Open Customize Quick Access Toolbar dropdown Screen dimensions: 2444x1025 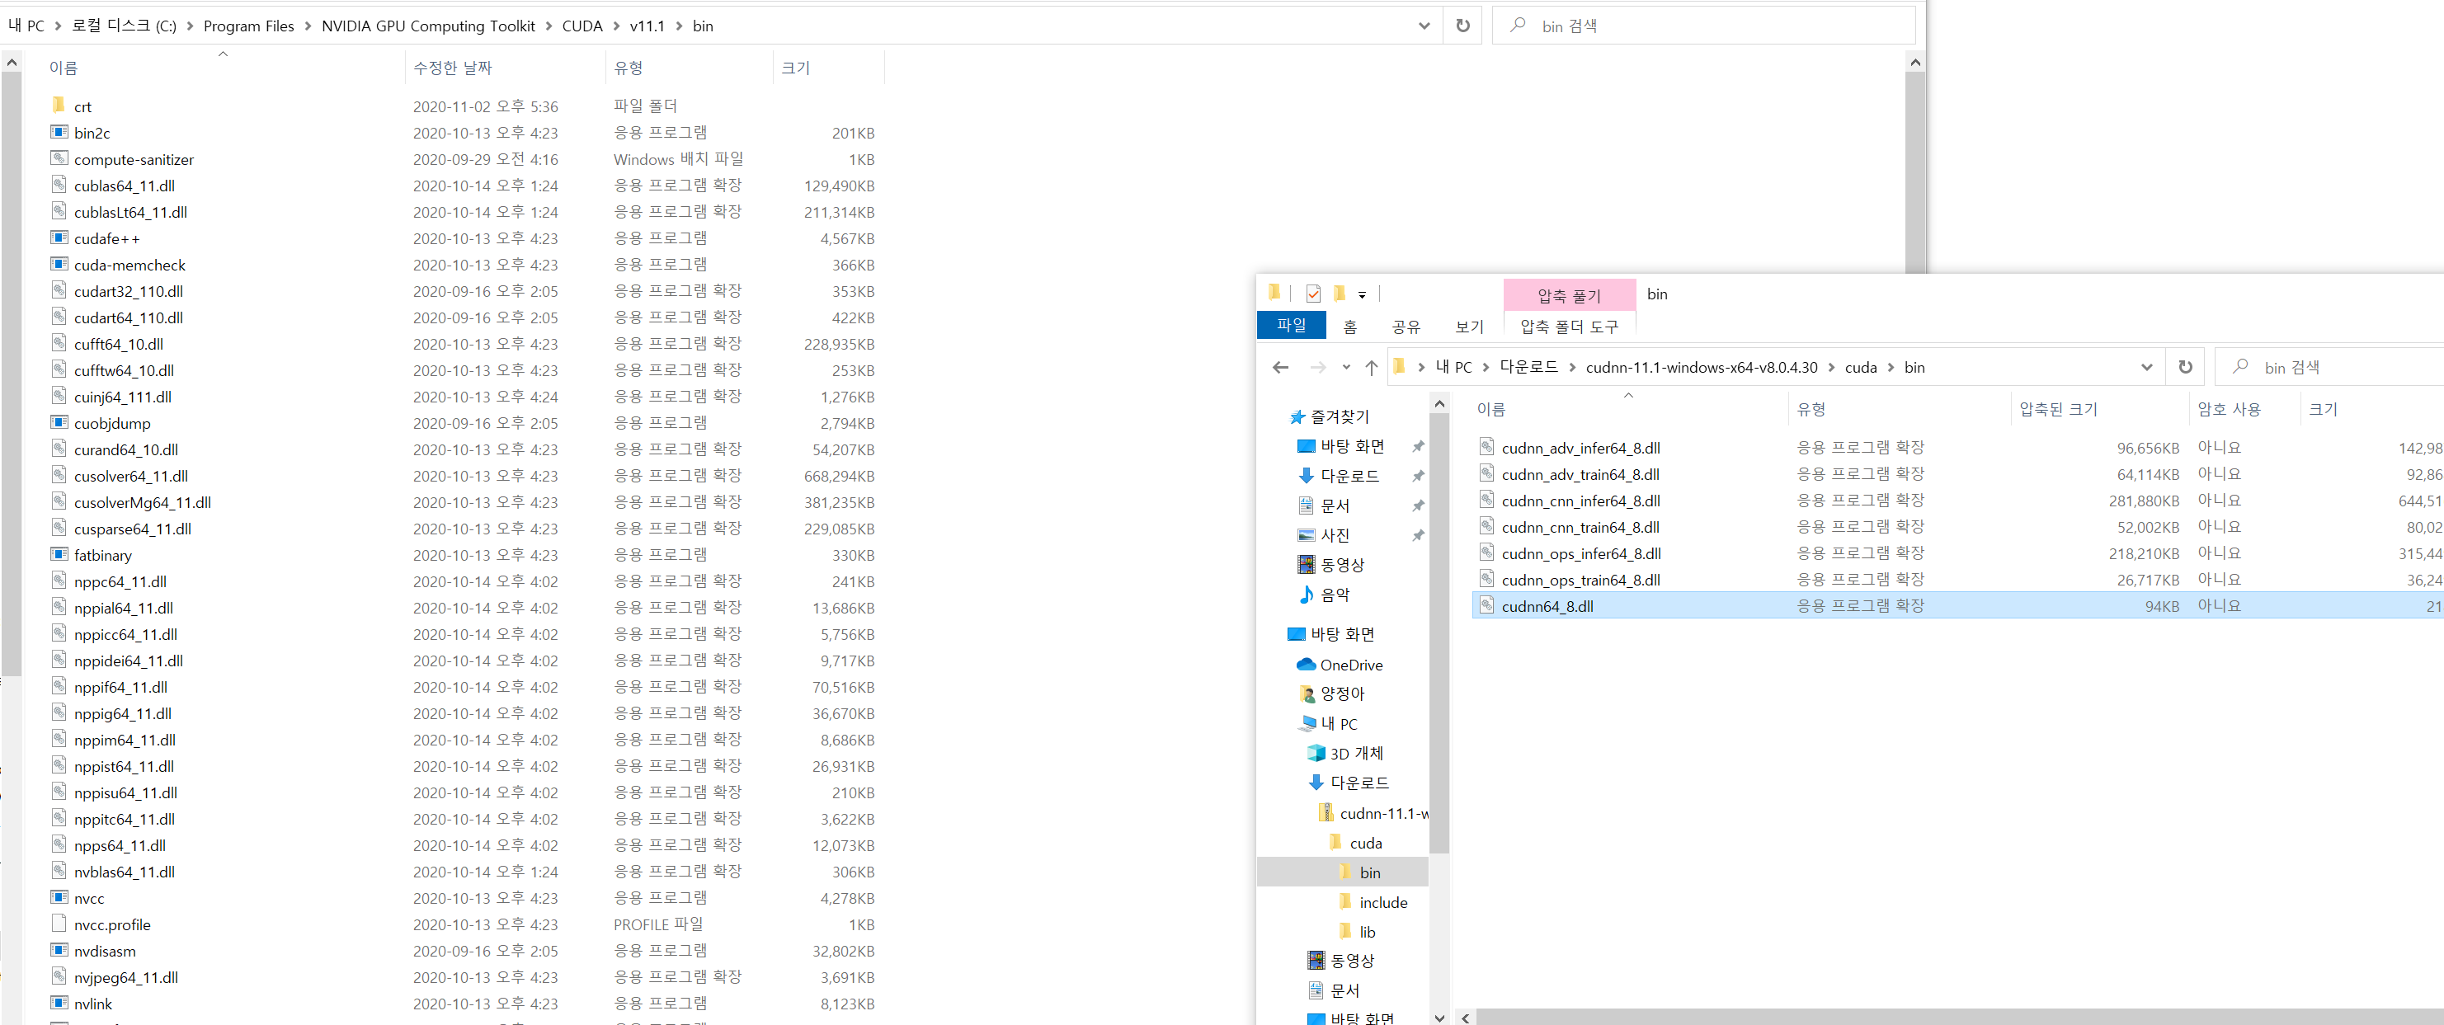click(1362, 295)
